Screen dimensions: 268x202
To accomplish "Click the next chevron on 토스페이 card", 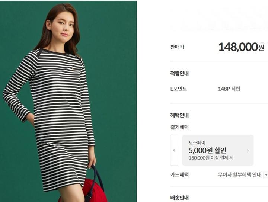I will [x=248, y=150].
